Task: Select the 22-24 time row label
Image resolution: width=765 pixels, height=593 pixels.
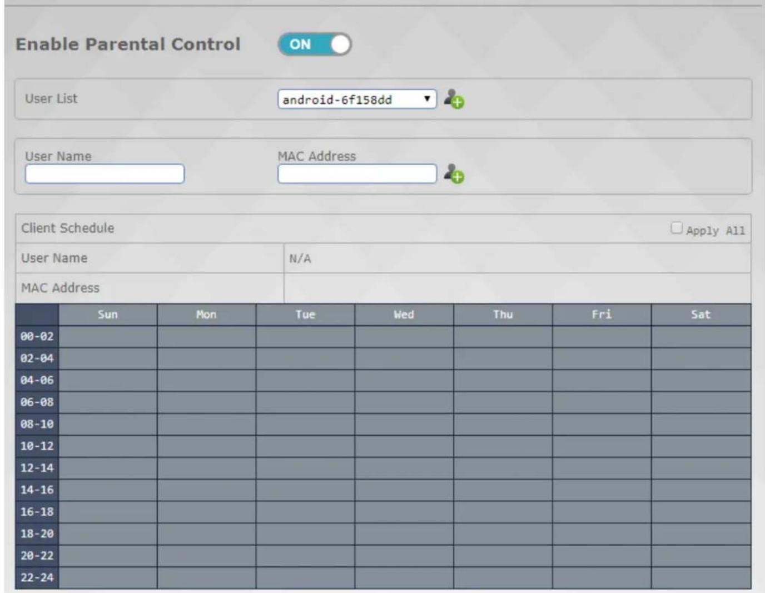Action: [37, 578]
